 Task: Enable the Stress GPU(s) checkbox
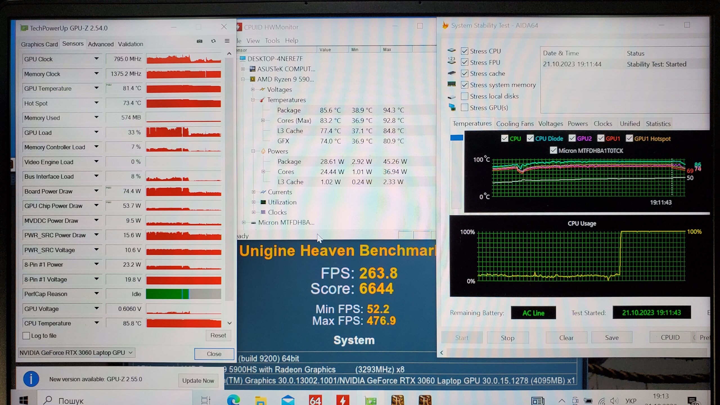tap(465, 108)
